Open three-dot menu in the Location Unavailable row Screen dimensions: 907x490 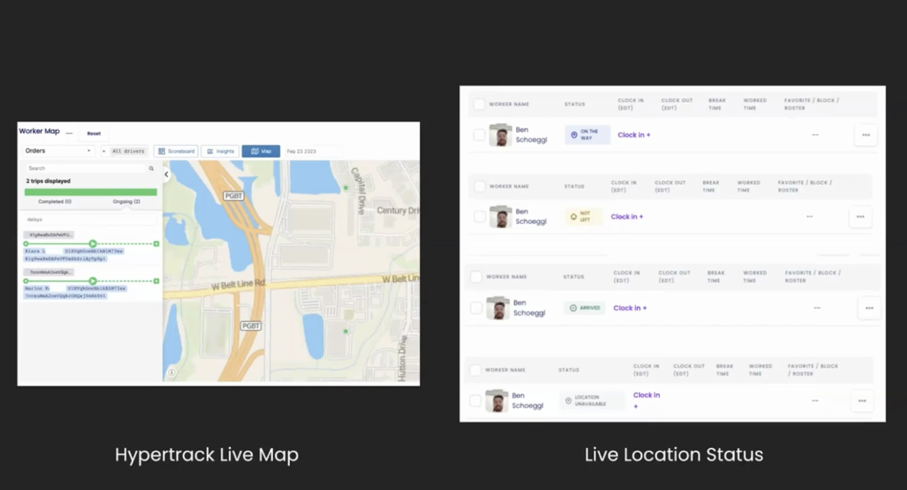[x=862, y=400]
